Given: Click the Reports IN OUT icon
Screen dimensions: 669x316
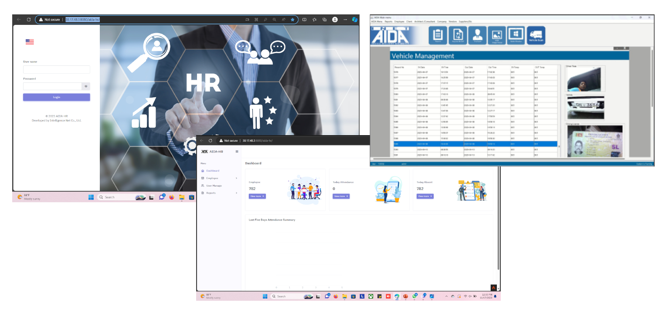Looking at the screenshot, I should click(x=457, y=35).
